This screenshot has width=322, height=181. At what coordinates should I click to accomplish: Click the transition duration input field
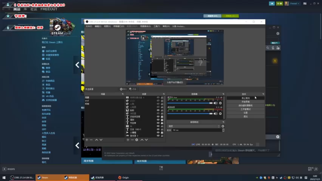pos(197,130)
